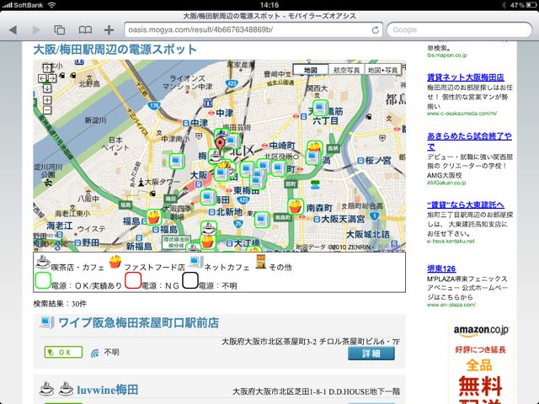The height and width of the screenshot is (404, 539).
Task: Click the amazon.co.jp banner ad
Action: pos(481,363)
